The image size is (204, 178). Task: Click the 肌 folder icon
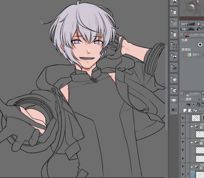click(196, 167)
